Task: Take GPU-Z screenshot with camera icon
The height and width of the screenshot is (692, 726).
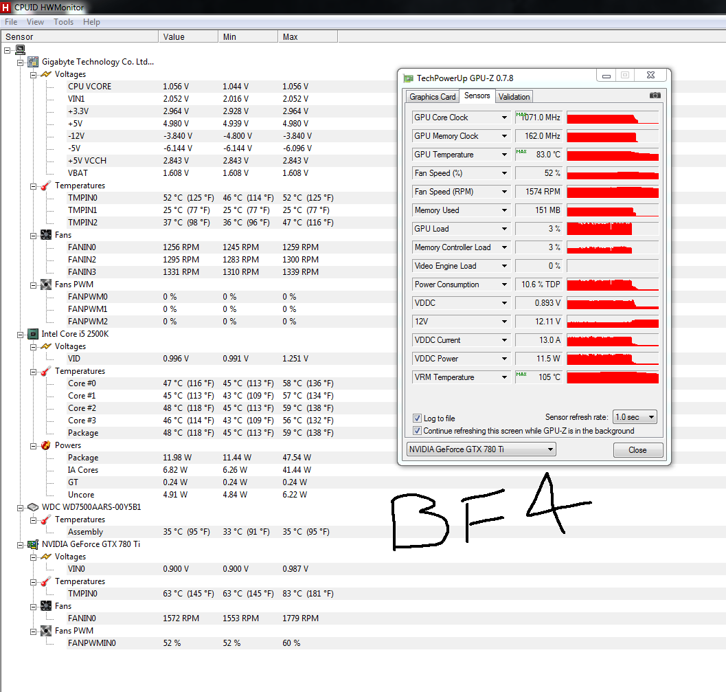Action: pyautogui.click(x=655, y=96)
